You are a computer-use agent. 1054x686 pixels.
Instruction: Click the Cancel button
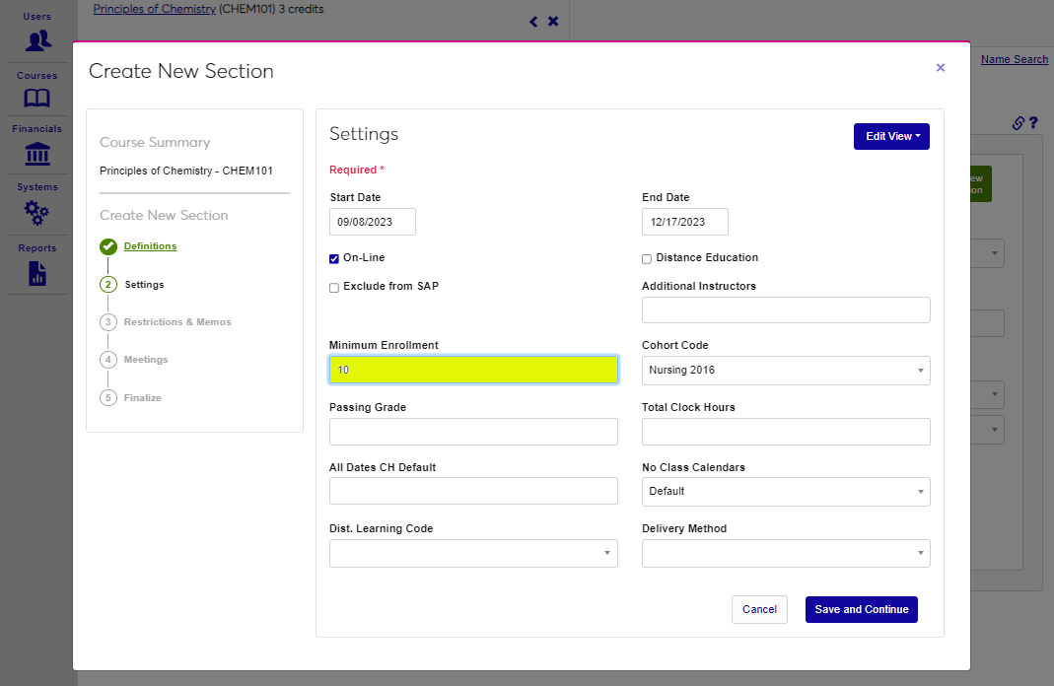[759, 610]
